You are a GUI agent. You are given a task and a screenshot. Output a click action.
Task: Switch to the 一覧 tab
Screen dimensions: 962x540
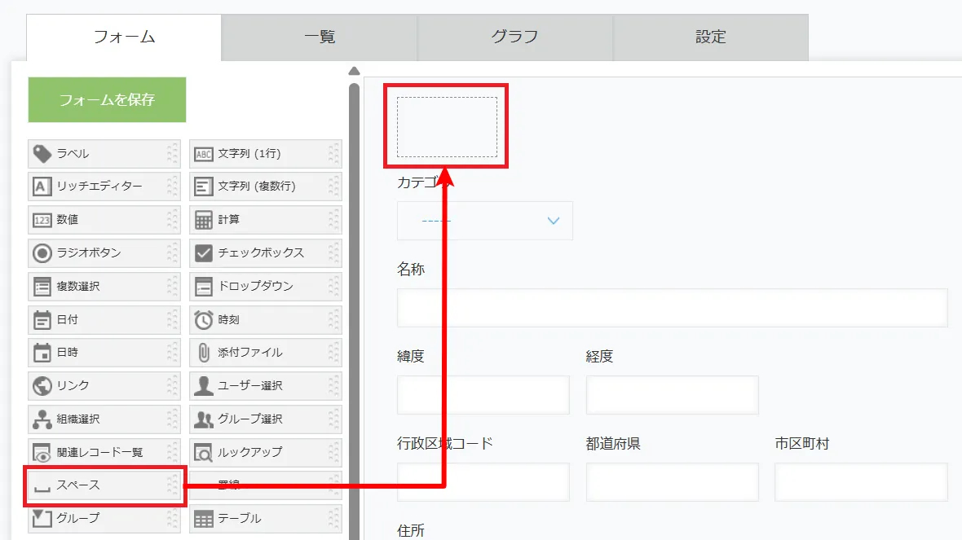[x=320, y=37]
